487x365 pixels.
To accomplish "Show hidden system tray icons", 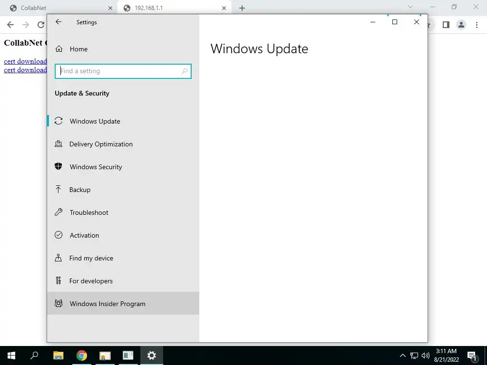I will tap(402, 355).
